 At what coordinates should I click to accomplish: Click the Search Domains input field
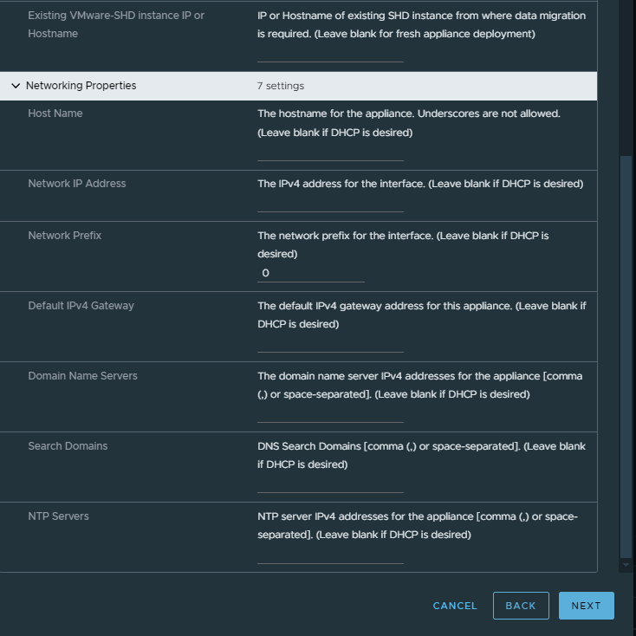(x=330, y=484)
